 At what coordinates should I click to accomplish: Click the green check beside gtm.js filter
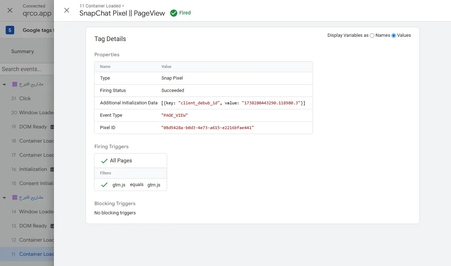click(104, 185)
